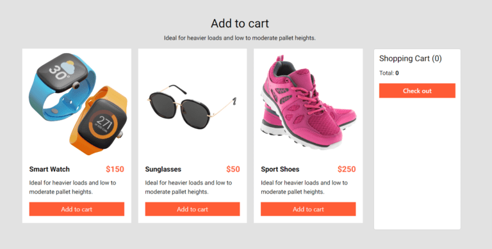The height and width of the screenshot is (249, 492).
Task: Open the smart watch product image
Action: click(x=78, y=104)
